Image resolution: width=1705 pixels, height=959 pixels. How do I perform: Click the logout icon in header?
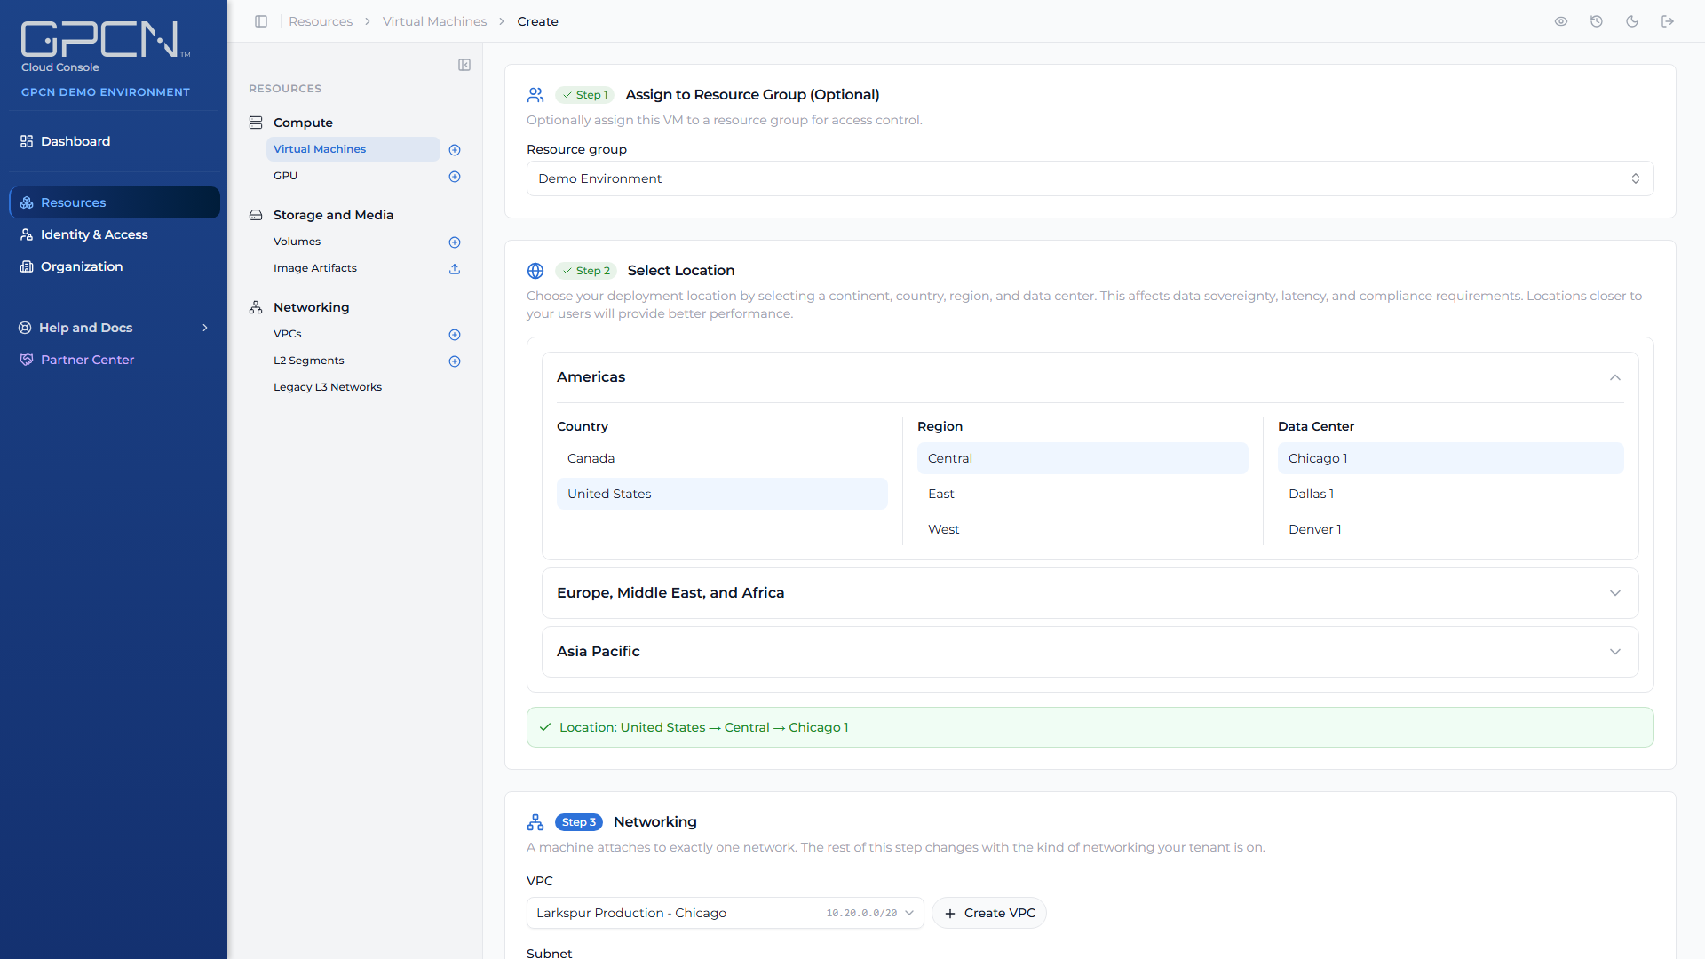pyautogui.click(x=1668, y=21)
